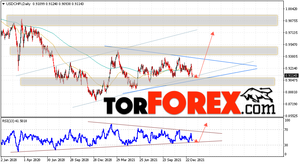This screenshot has width=300, height=164.
Task: Select the 23 Sep 2021 date label
Action: [x=172, y=160]
